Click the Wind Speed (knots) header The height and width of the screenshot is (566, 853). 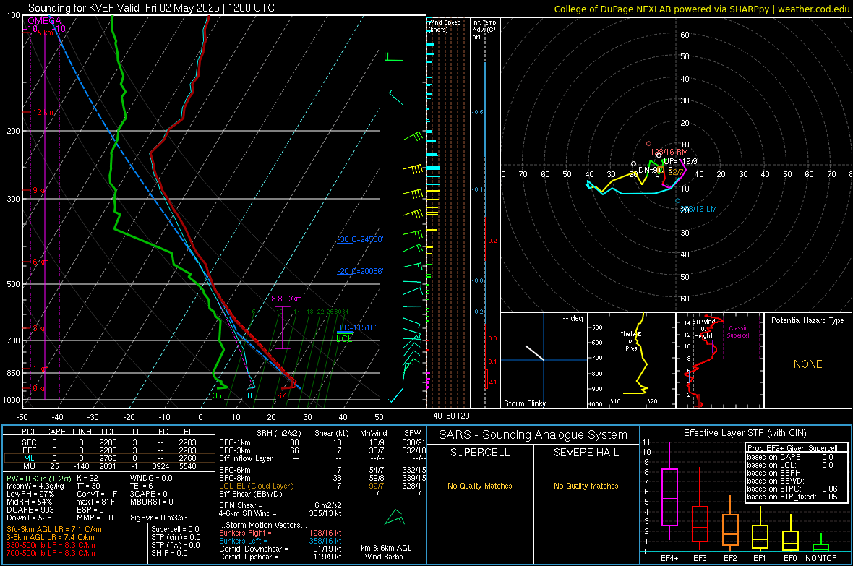(445, 25)
